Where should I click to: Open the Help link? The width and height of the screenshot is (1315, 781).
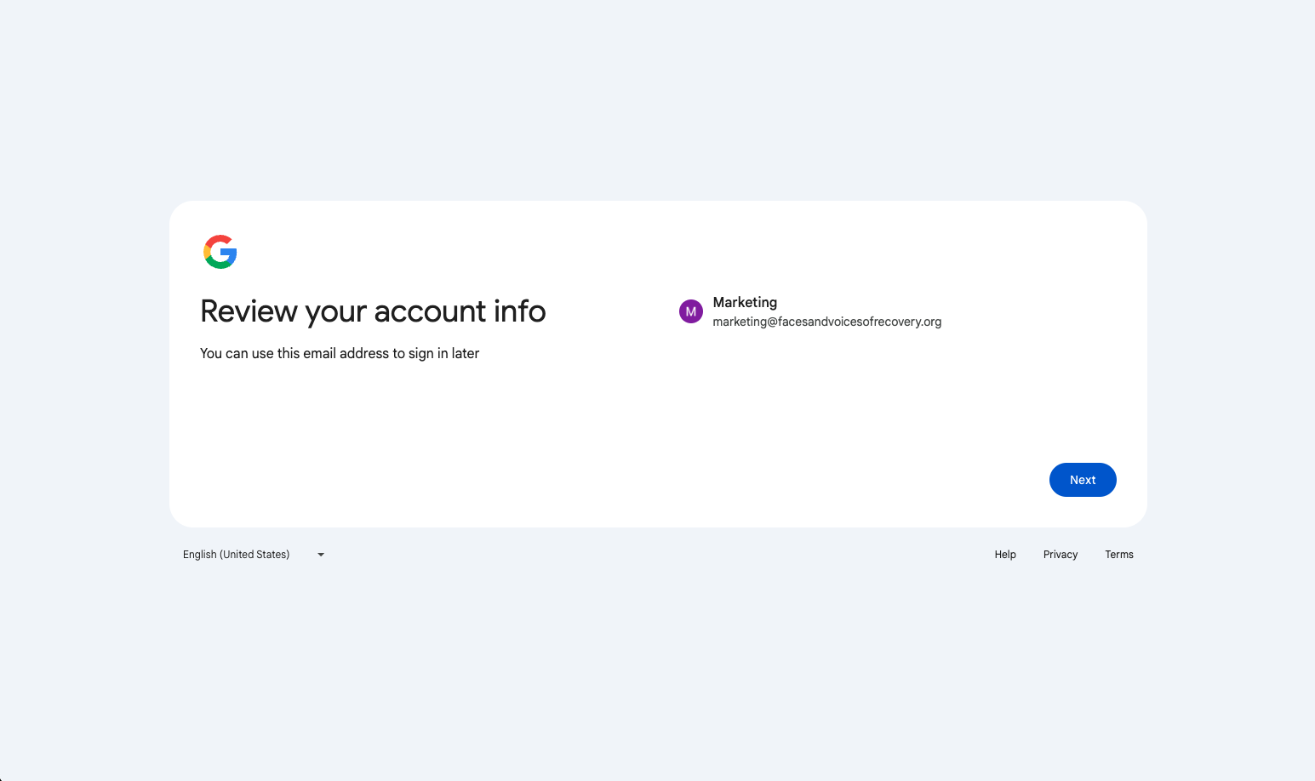1005,555
